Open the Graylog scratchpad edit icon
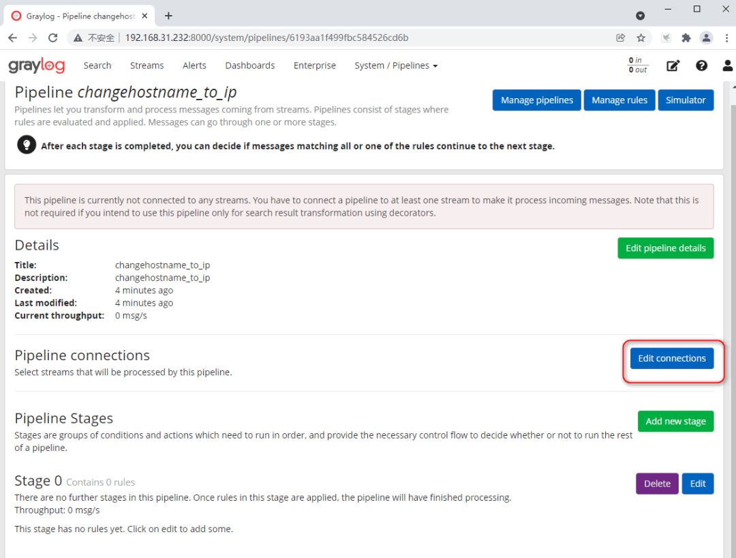 [x=673, y=65]
